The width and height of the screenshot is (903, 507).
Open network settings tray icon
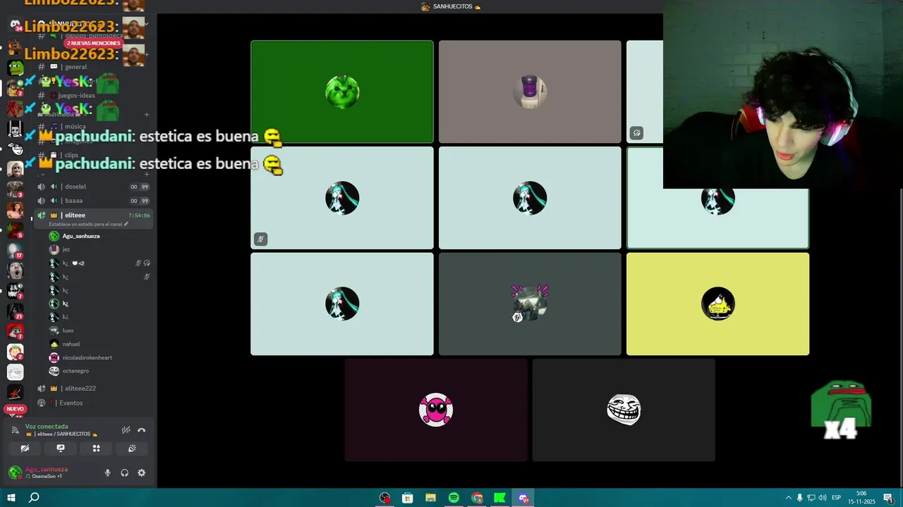(x=811, y=498)
